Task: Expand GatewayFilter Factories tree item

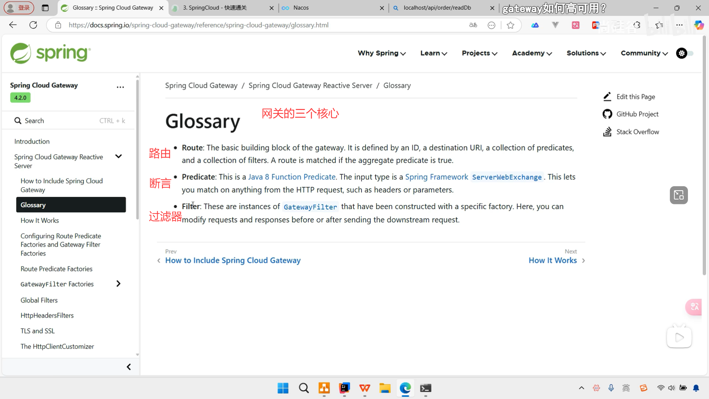Action: click(x=119, y=284)
